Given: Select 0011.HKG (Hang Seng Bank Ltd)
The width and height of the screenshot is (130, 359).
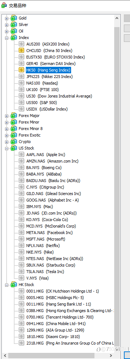Looking at the screenshot, I should tap(59, 304).
